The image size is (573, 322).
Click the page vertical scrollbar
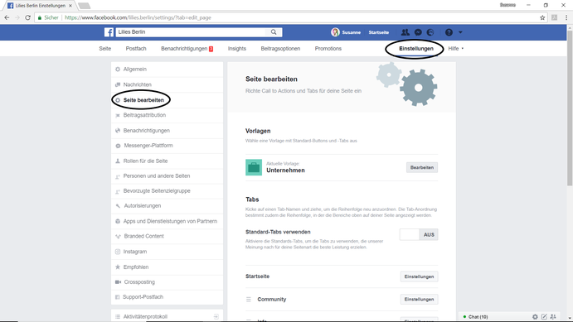570,109
